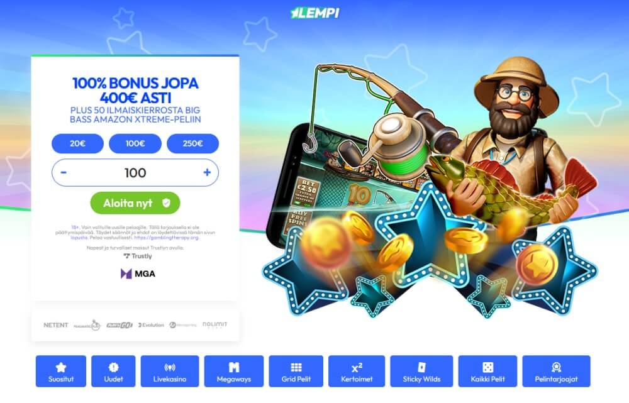Decrease deposit amount with minus button
The width and height of the screenshot is (629, 403).
pyautogui.click(x=64, y=173)
